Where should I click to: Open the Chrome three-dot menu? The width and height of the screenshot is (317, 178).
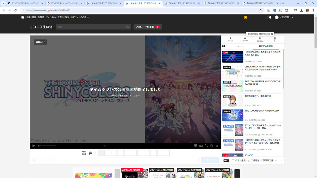313,10
